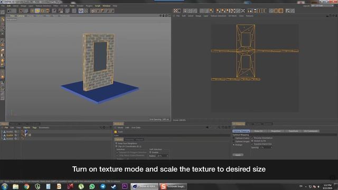
Task: Open the Windows Start menu
Action: pos(5,186)
